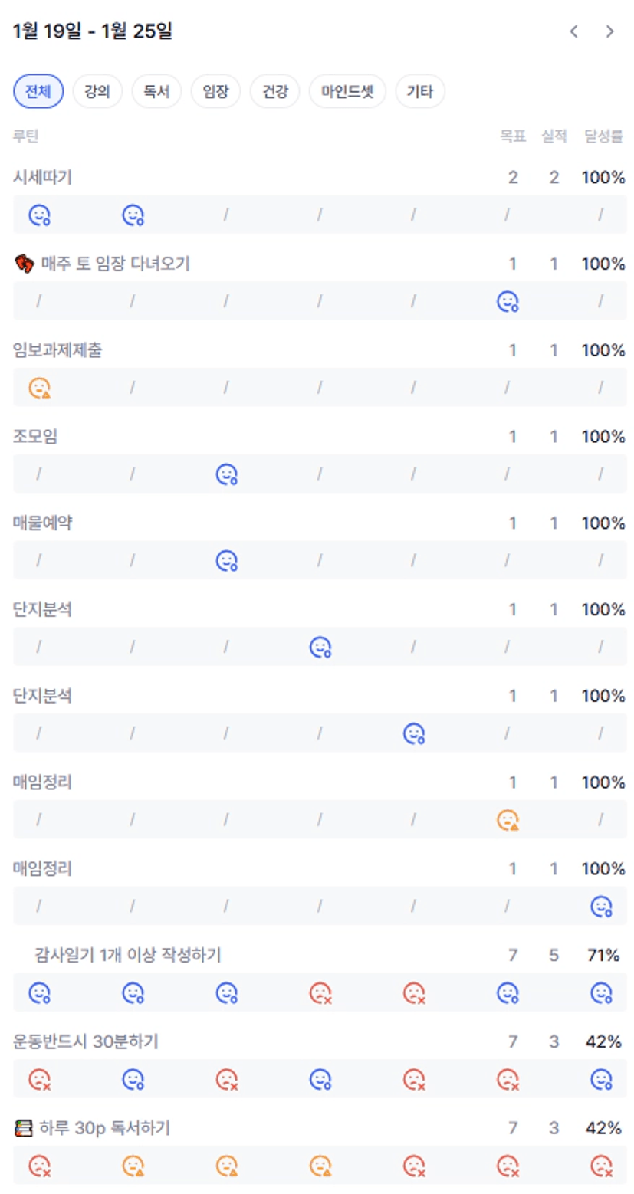Click the blue done face in 매물예약 row

tap(226, 561)
